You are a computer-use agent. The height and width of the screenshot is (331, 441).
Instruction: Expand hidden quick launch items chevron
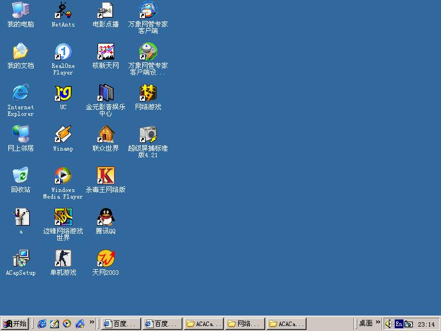(x=92, y=322)
